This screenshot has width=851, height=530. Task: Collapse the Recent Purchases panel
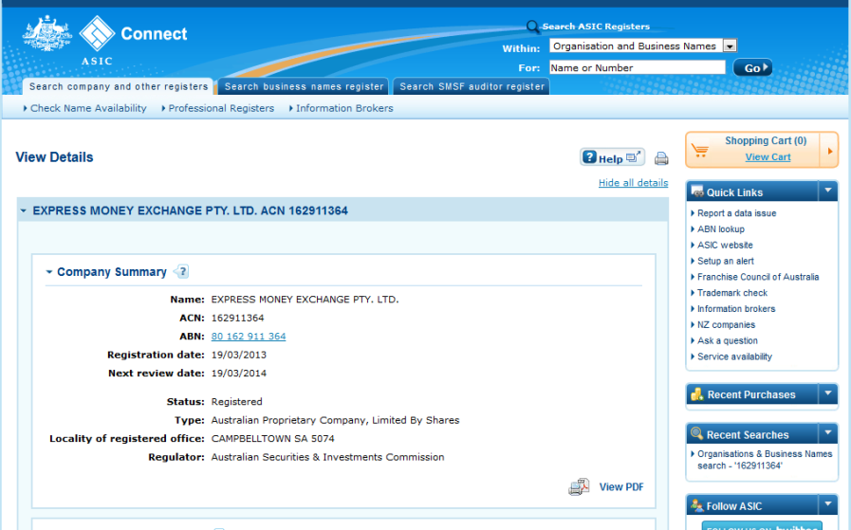(827, 394)
